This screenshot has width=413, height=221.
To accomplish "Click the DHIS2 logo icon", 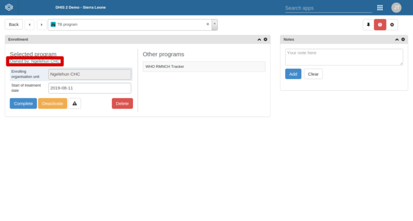I will click(x=9, y=7).
